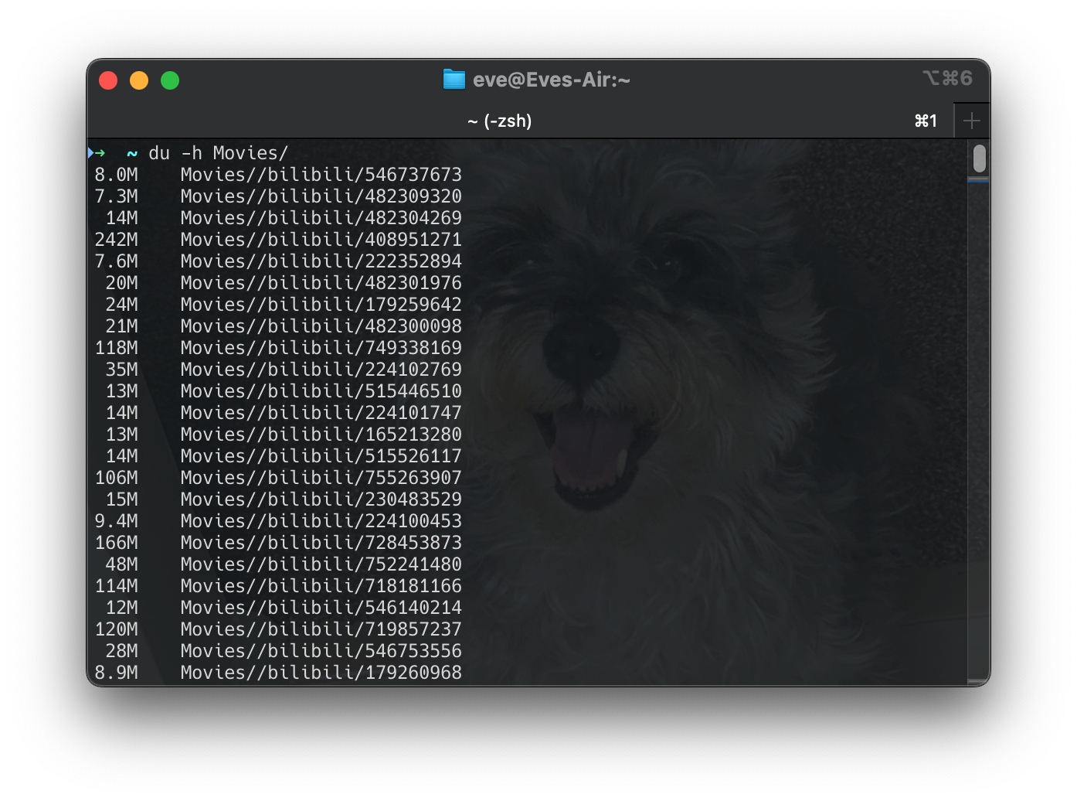
Task: Select the command text "du -h Movies/"
Action: [x=219, y=152]
